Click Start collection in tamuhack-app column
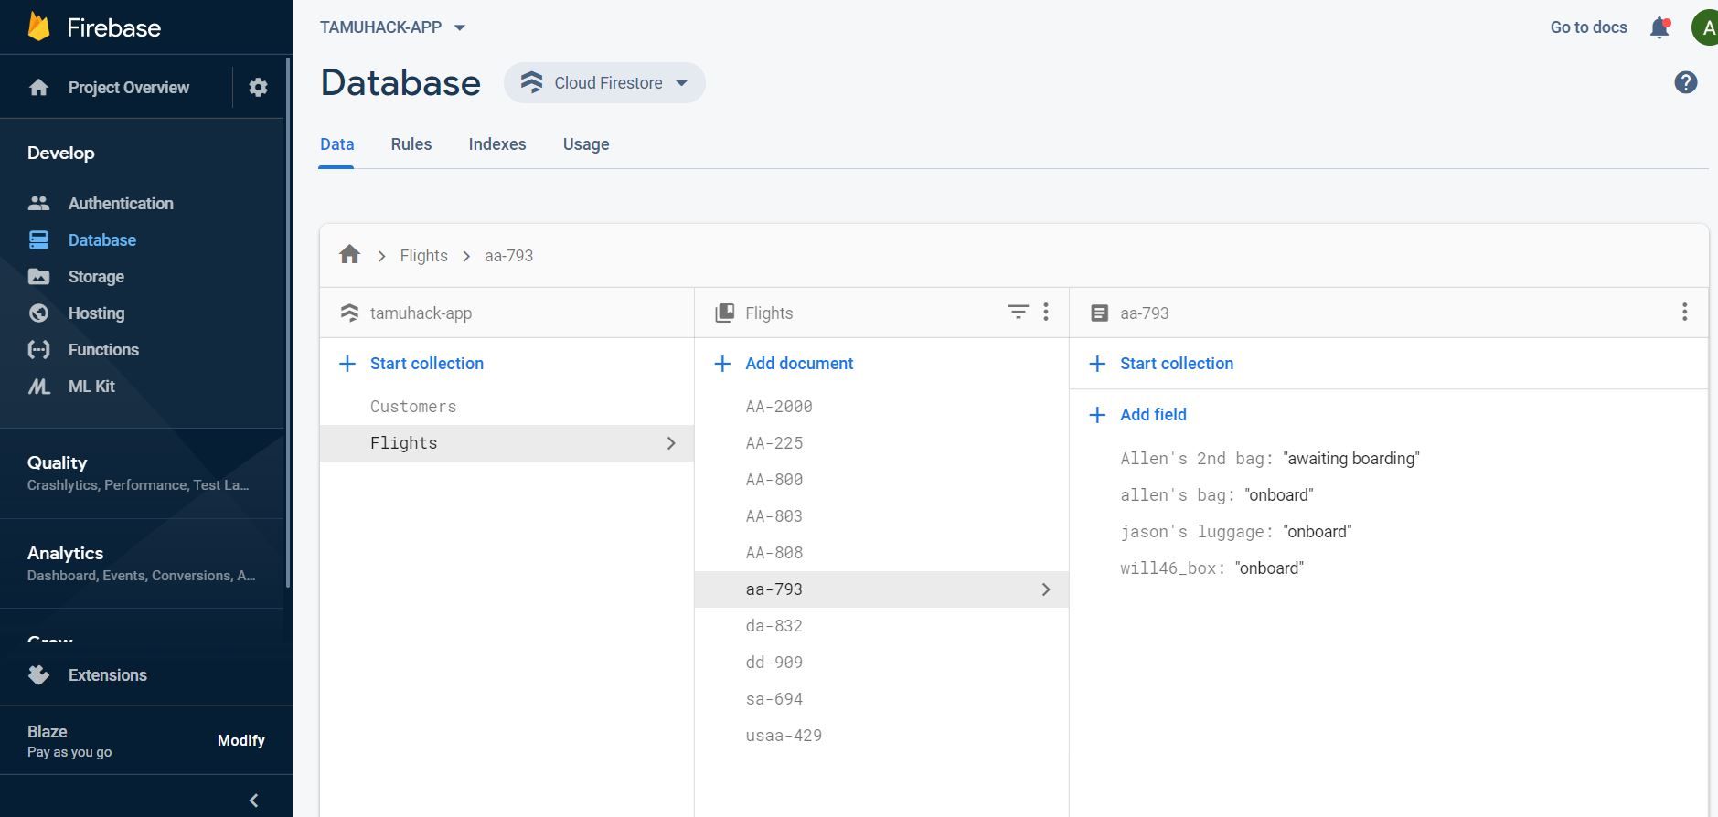 426,364
